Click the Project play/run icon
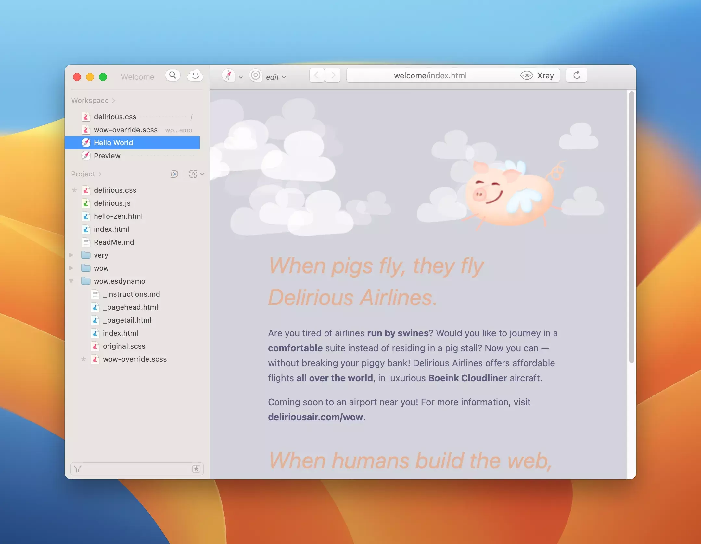701x544 pixels. (x=174, y=174)
